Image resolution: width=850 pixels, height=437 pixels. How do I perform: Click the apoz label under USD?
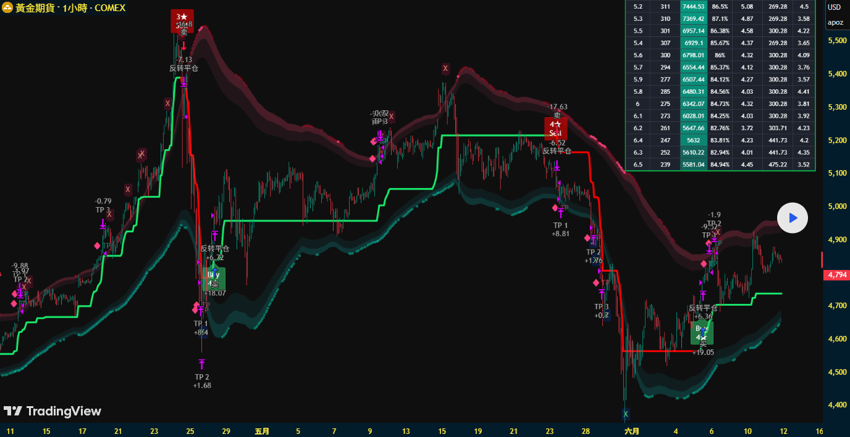coord(835,22)
